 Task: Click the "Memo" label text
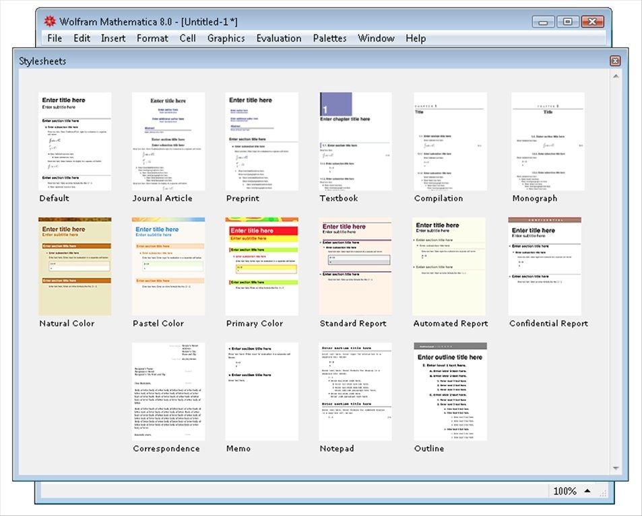pos(238,449)
